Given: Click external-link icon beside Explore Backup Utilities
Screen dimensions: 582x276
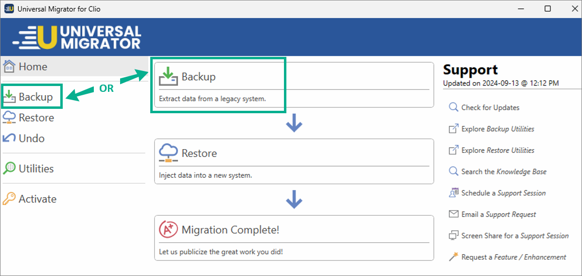Looking at the screenshot, I should coord(454,129).
